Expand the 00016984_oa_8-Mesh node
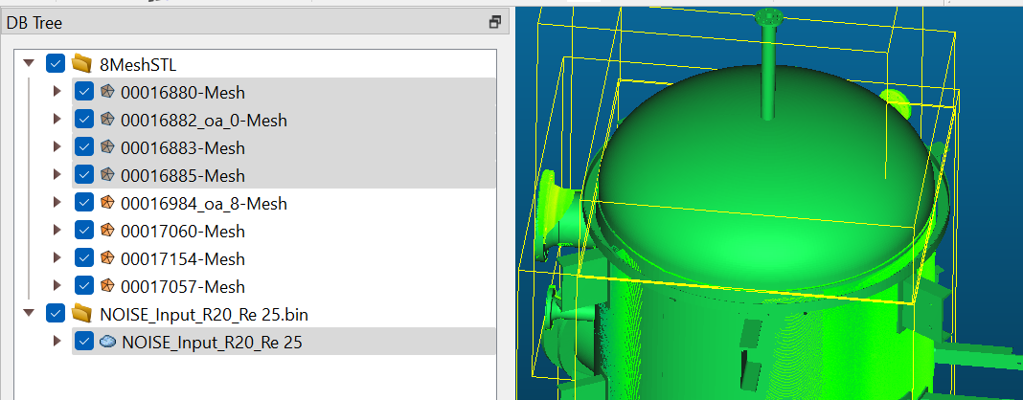The height and width of the screenshot is (400, 1023). [x=57, y=203]
